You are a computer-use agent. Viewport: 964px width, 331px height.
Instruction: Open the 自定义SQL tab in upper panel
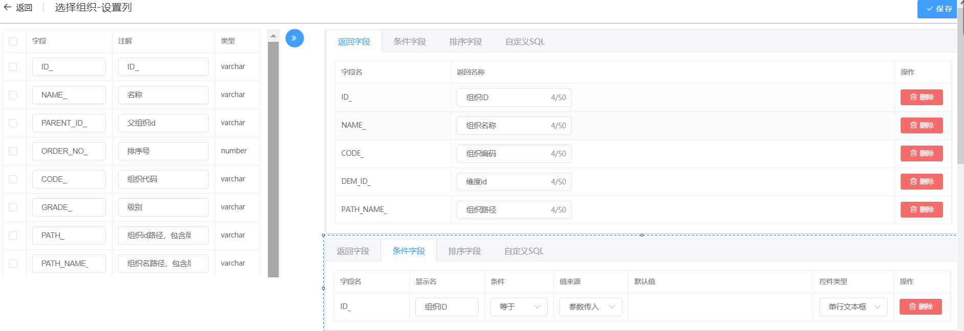[x=525, y=42]
